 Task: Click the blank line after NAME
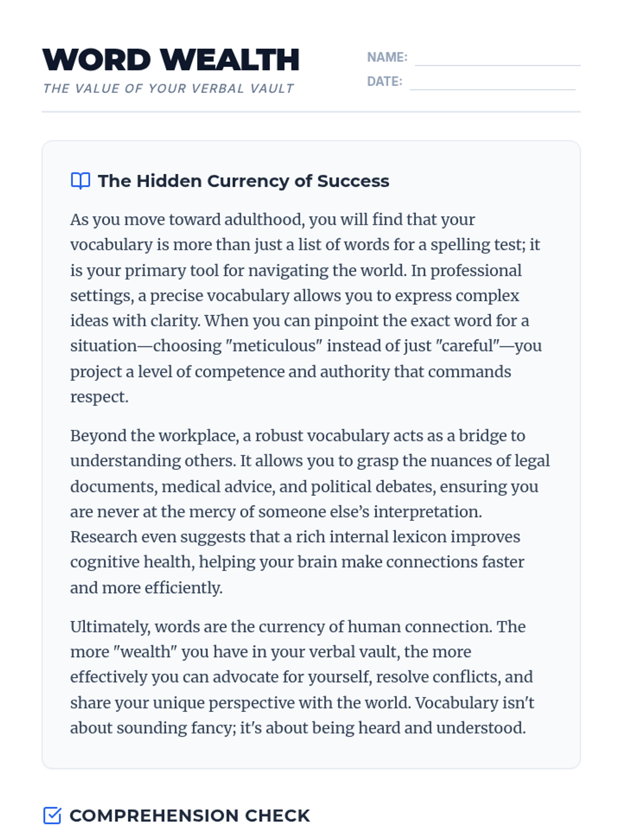click(x=497, y=58)
